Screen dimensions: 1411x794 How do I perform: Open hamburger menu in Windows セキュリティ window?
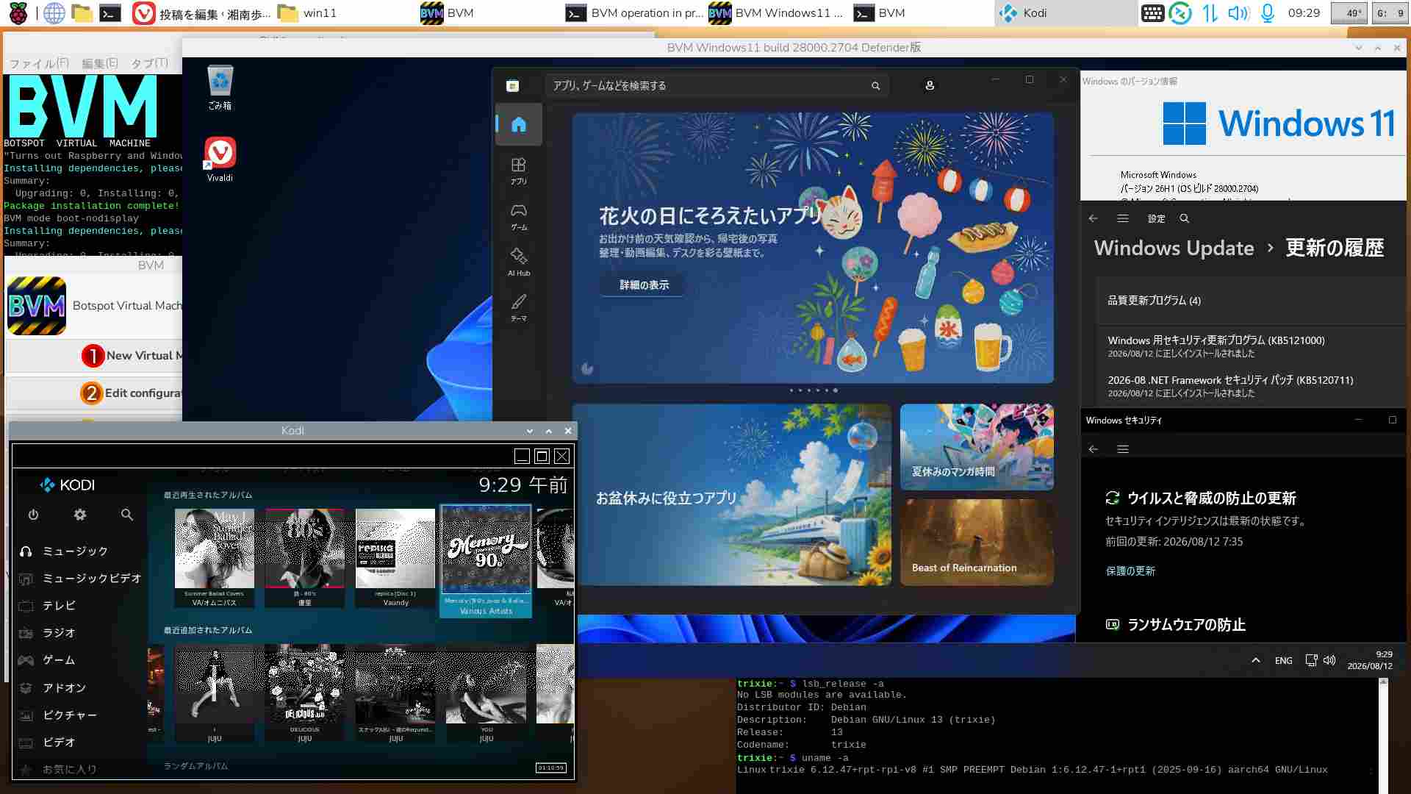(x=1123, y=449)
